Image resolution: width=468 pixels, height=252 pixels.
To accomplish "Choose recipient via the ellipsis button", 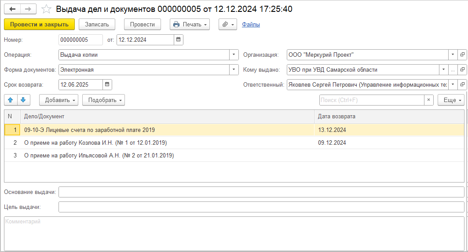I will click(453, 69).
